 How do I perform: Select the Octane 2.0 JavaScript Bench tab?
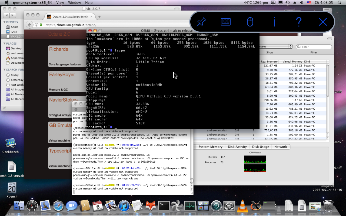click(x=70, y=16)
